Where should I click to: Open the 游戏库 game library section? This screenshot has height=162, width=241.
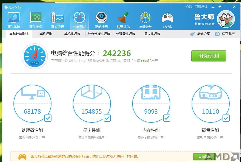pyautogui.click(x=167, y=20)
